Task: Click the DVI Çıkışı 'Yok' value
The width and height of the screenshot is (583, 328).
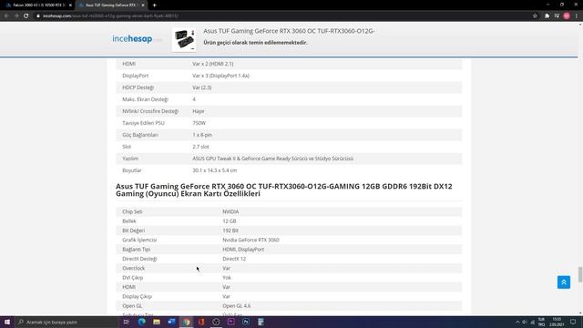Action: 227,277
